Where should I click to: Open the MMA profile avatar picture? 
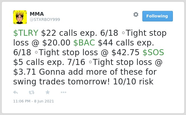[20, 17]
